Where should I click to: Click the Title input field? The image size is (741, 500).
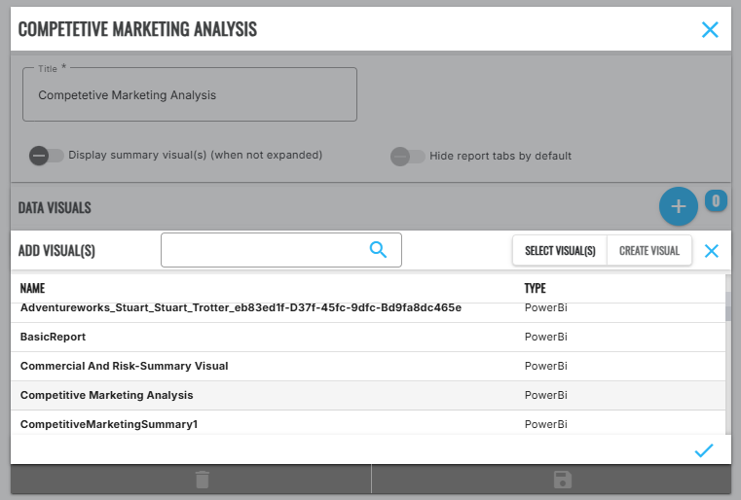(190, 95)
